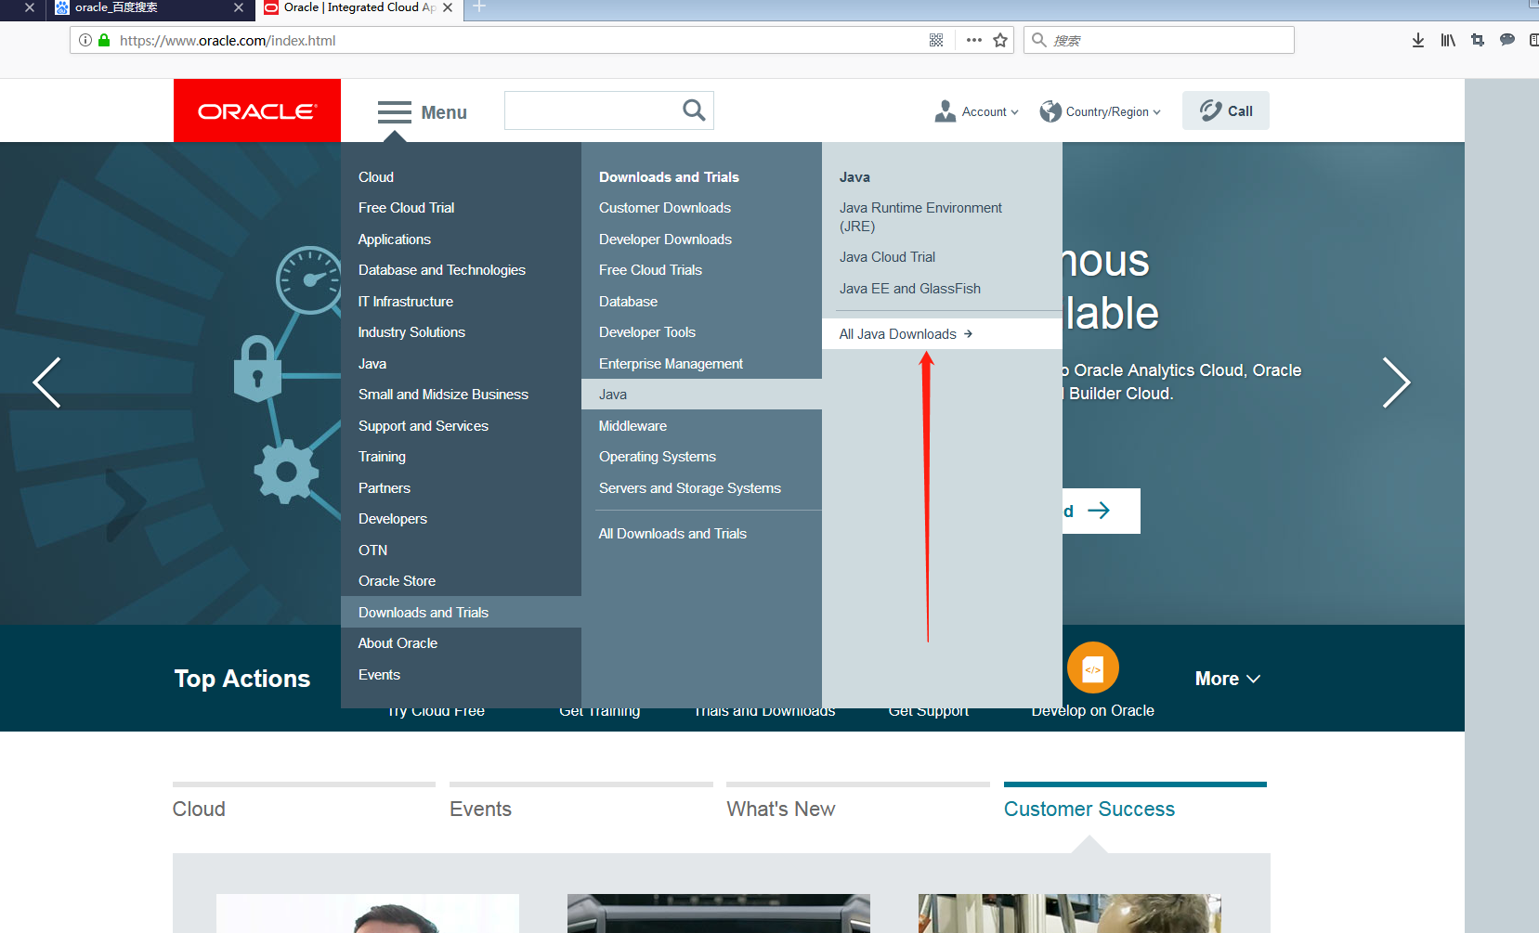The image size is (1539, 933).
Task: Close the Oracle browser tab
Action: click(x=448, y=7)
